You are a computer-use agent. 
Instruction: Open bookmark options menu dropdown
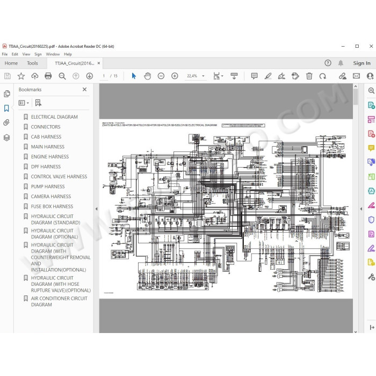click(24, 103)
